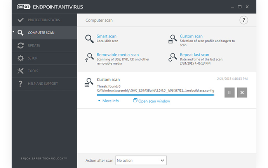Open the Protection Status section
This screenshot has height=168, width=268.
pyautogui.click(x=44, y=20)
